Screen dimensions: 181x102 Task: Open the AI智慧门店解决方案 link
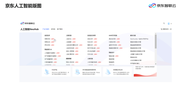tap(136, 54)
